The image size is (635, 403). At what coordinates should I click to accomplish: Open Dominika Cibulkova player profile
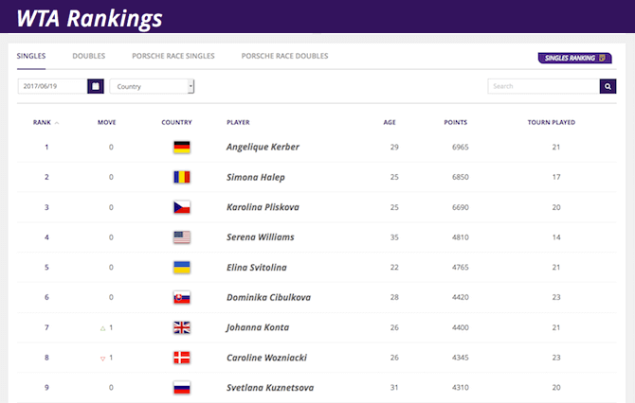268,297
